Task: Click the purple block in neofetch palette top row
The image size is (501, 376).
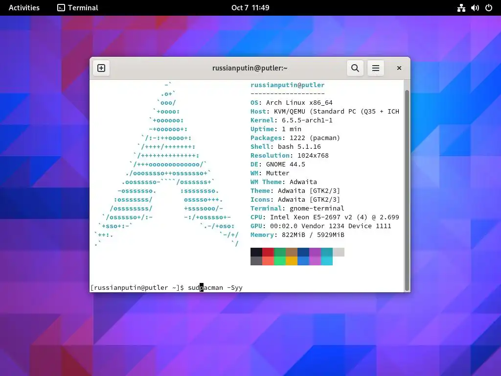Action: [315, 252]
